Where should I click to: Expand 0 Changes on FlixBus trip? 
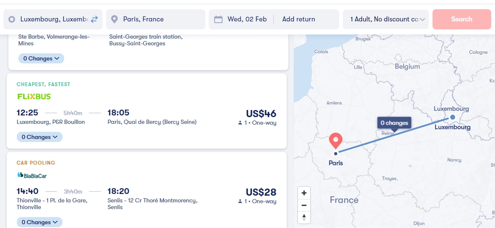tap(39, 137)
